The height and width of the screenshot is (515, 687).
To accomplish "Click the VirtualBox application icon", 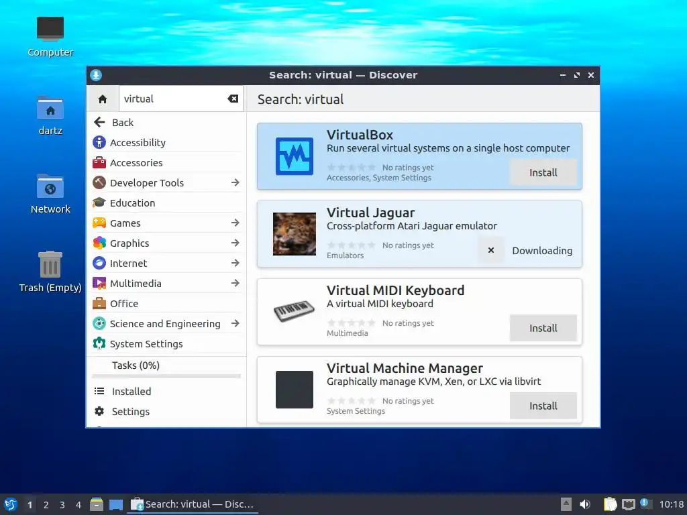I will pos(295,156).
